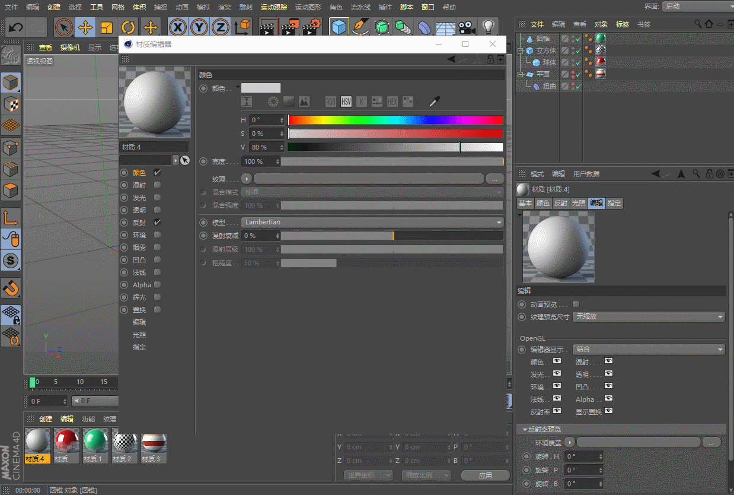Enable the 发光 channel checkbox
The height and width of the screenshot is (495, 734).
point(157,198)
